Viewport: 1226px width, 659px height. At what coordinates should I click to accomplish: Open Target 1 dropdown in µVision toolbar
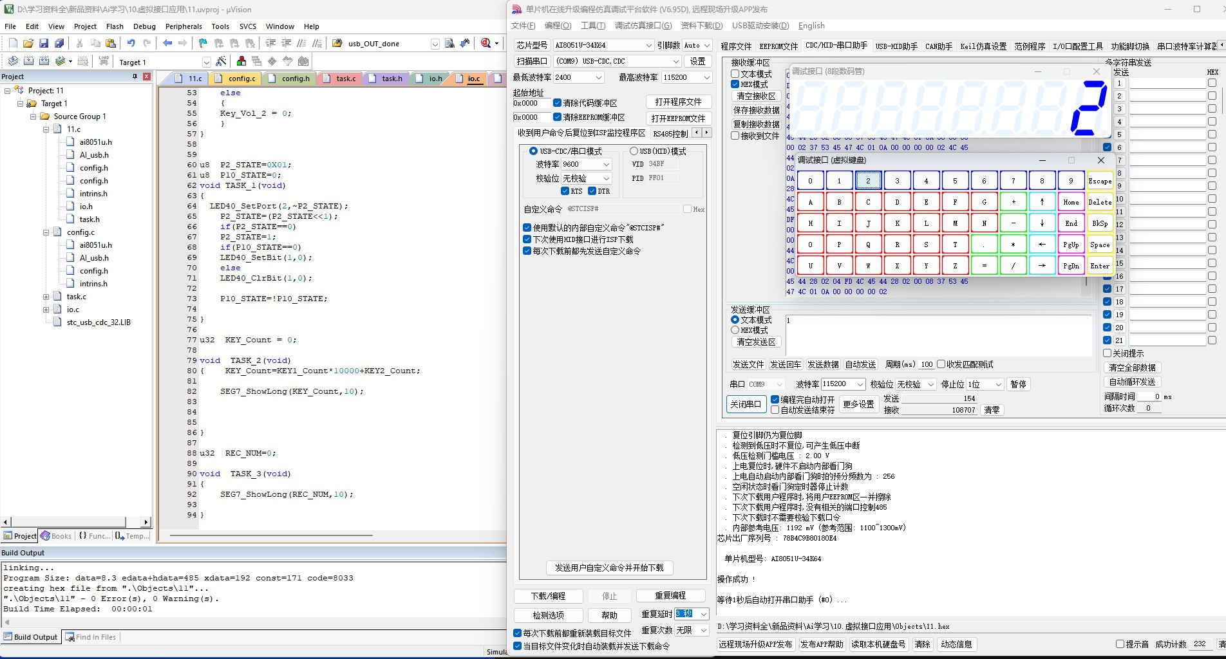(x=206, y=62)
